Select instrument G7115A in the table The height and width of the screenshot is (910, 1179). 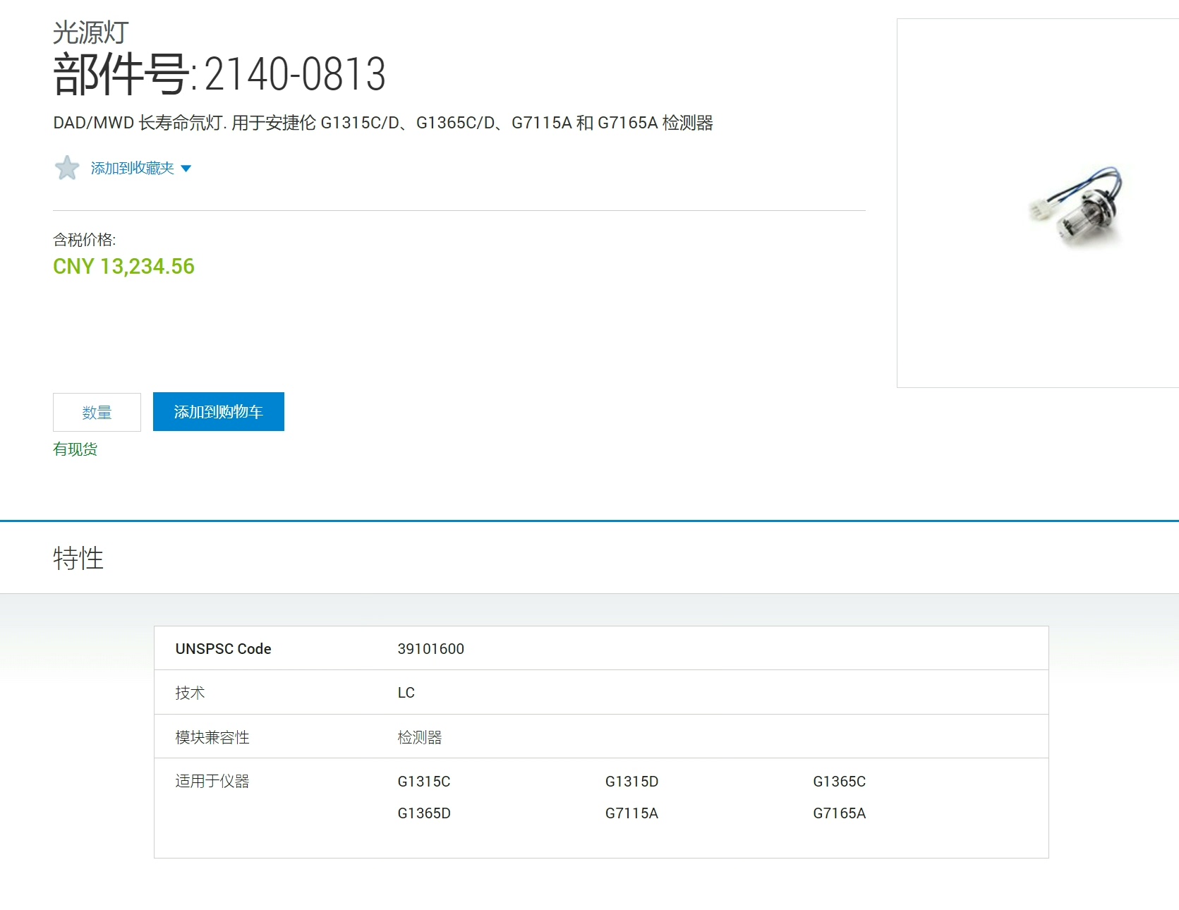(631, 813)
